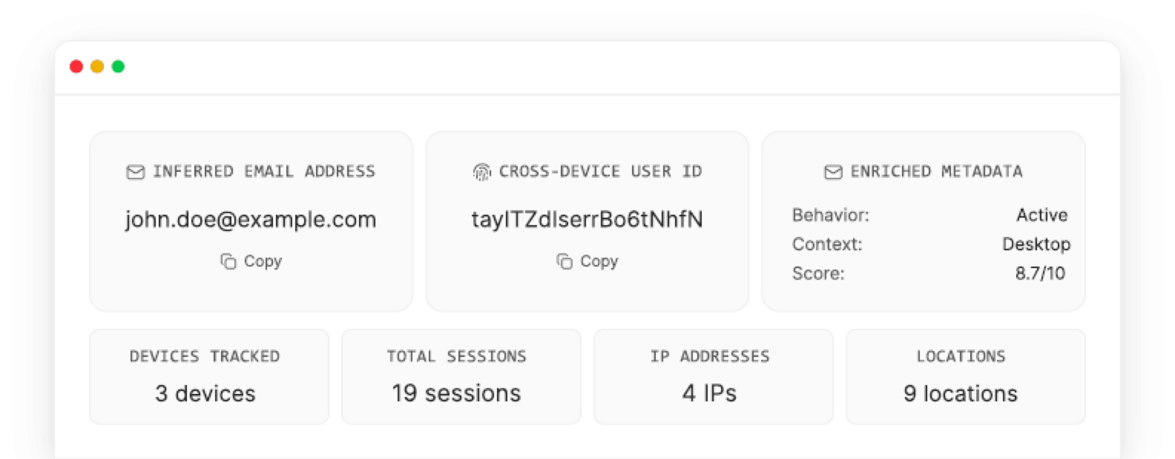Click the copy icon under the email address
The height and width of the screenshot is (459, 1175).
pyautogui.click(x=228, y=262)
